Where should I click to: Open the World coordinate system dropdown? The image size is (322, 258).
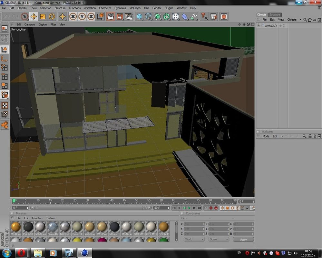tap(194, 239)
